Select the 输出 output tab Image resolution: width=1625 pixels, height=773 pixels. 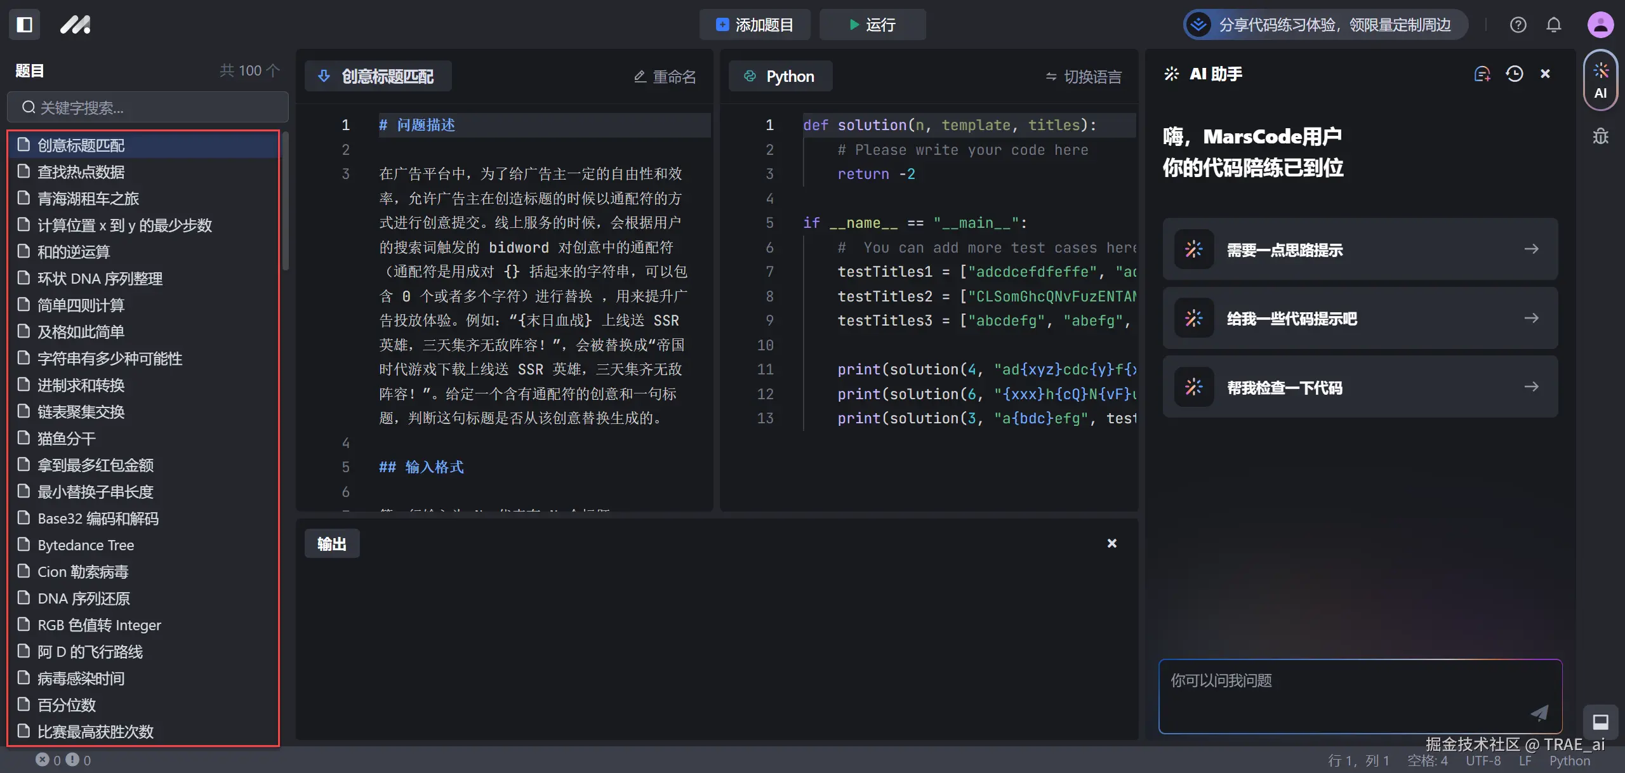pyautogui.click(x=331, y=544)
